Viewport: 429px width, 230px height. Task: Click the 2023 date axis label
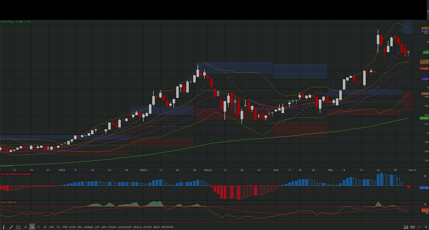62,170
